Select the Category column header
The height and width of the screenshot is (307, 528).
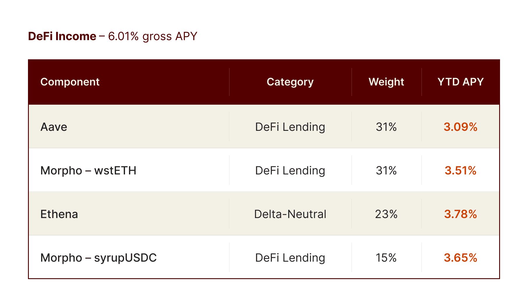pyautogui.click(x=290, y=82)
